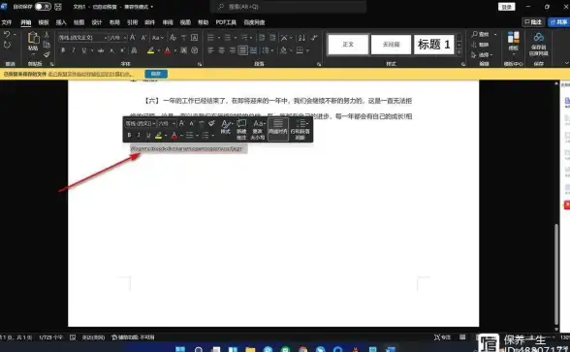The height and width of the screenshot is (352, 570).
Task: Click the blue Save button in yellow bar
Action: click(x=156, y=74)
